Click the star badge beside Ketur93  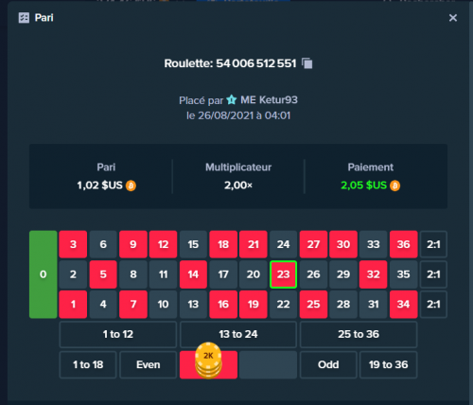point(232,100)
